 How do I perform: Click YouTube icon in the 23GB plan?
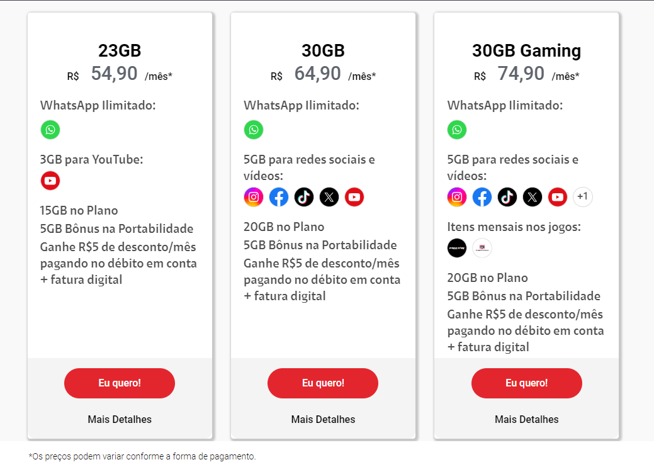pos(50,181)
